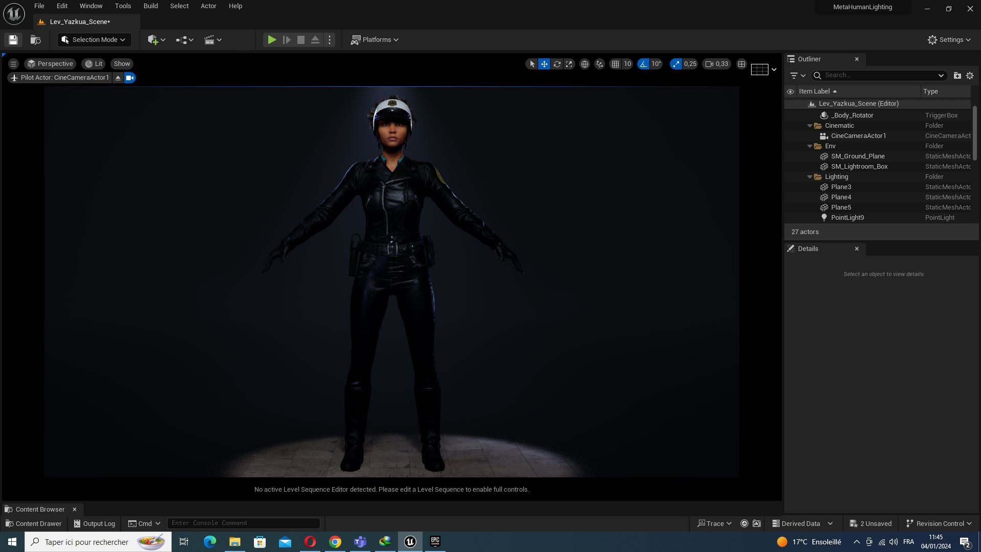This screenshot has height=552, width=981.
Task: Change the Lit view mode
Action: 94,64
